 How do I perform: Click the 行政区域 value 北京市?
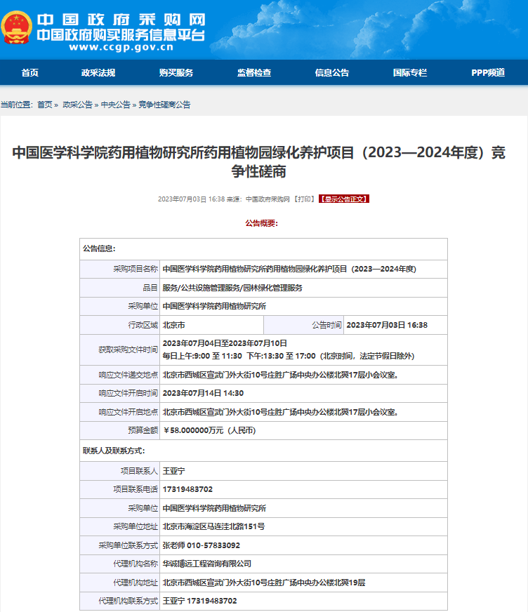click(174, 325)
